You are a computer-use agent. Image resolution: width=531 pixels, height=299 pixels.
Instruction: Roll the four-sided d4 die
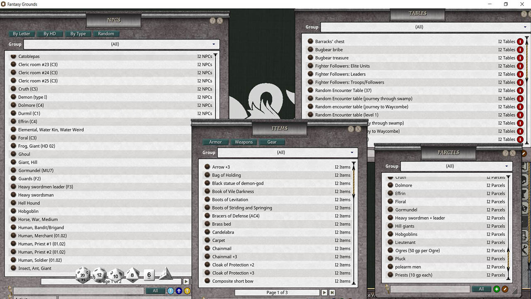[x=166, y=275]
